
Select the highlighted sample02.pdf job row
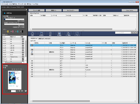(x=83, y=45)
